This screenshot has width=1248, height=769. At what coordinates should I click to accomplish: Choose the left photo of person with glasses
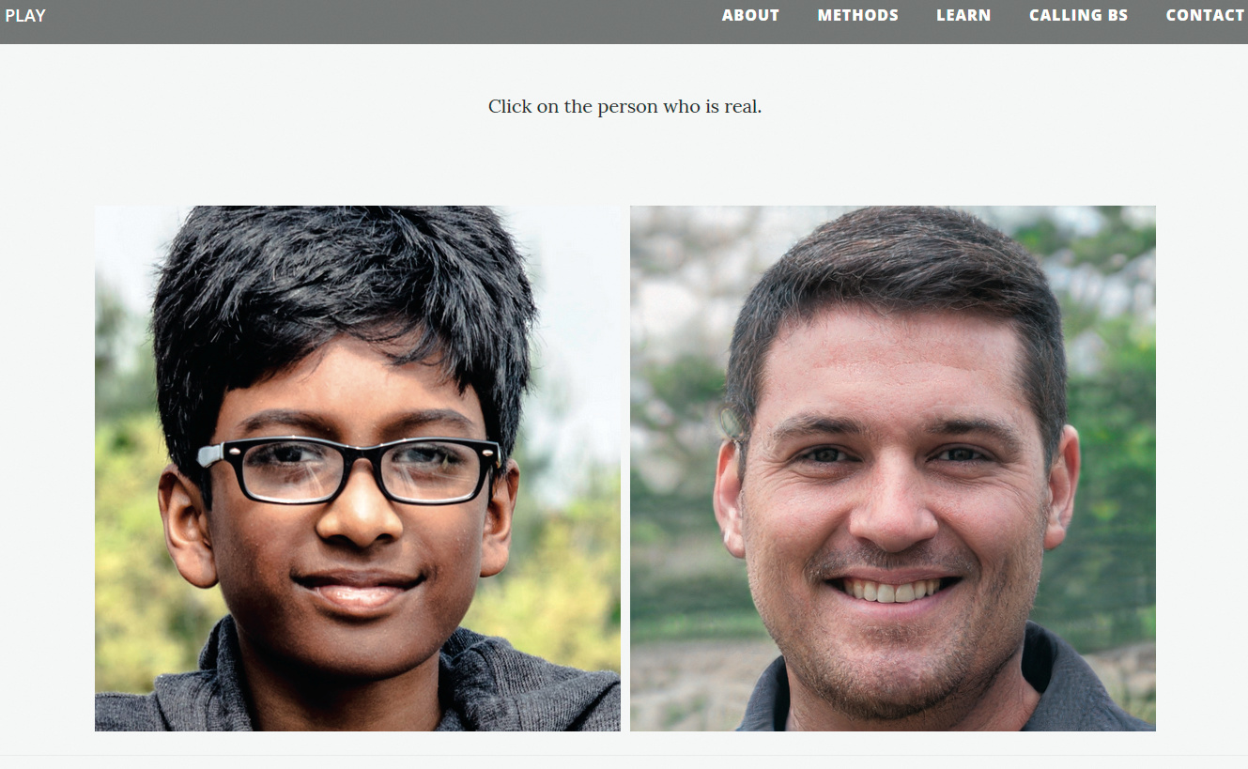[358, 469]
